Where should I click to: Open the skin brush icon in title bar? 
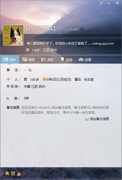(x=101, y=3)
